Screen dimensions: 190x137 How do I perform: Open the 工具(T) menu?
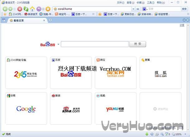[x=151, y=3]
